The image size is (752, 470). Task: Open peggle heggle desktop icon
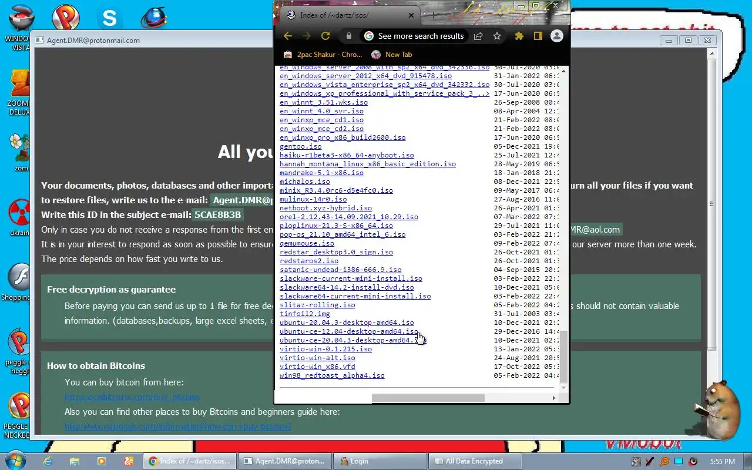tap(19, 351)
